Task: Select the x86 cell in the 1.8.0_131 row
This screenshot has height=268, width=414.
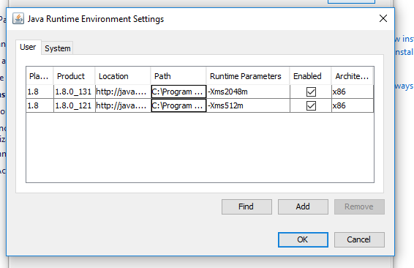Action: tap(353, 92)
